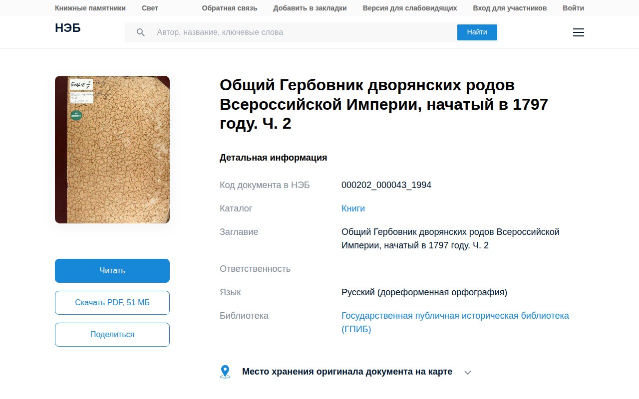The image size is (639, 399).
Task: Open the Свет menu item
Action: coord(150,8)
